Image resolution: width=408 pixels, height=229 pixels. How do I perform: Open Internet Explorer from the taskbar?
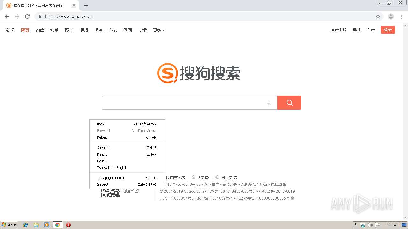25,225
